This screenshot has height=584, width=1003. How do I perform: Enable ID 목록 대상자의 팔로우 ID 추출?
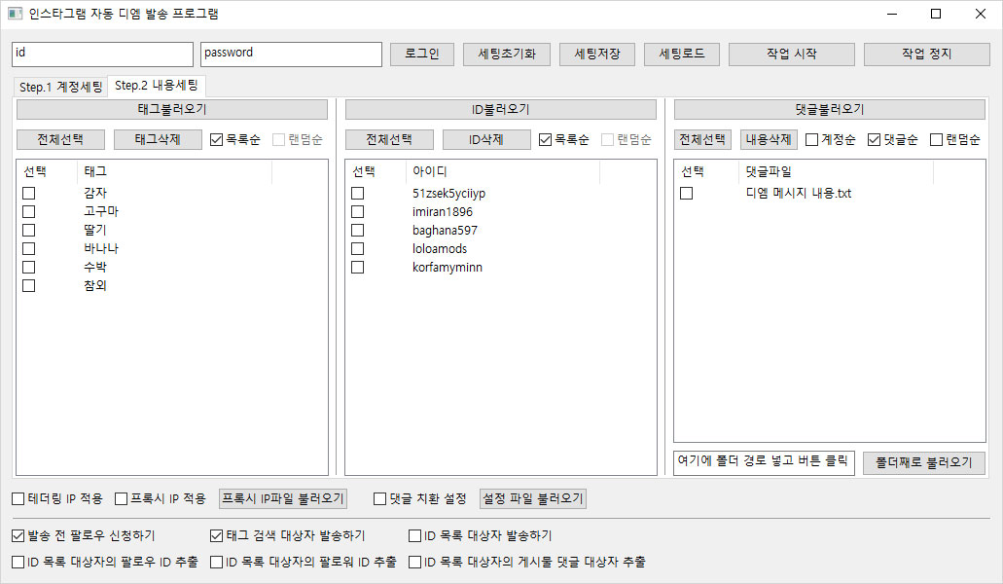click(x=18, y=563)
